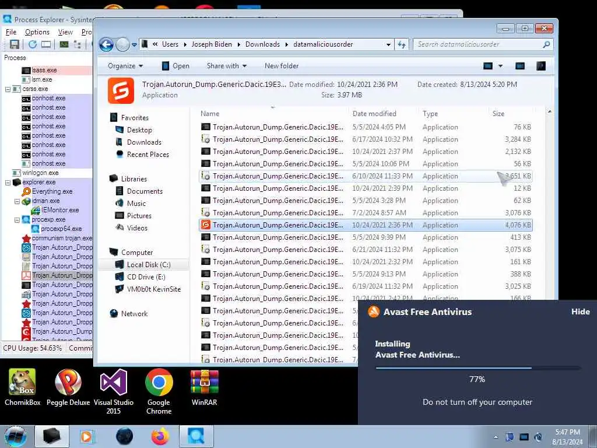Click the help icon in Explorer toolbar
The width and height of the screenshot is (597, 448).
(540, 66)
